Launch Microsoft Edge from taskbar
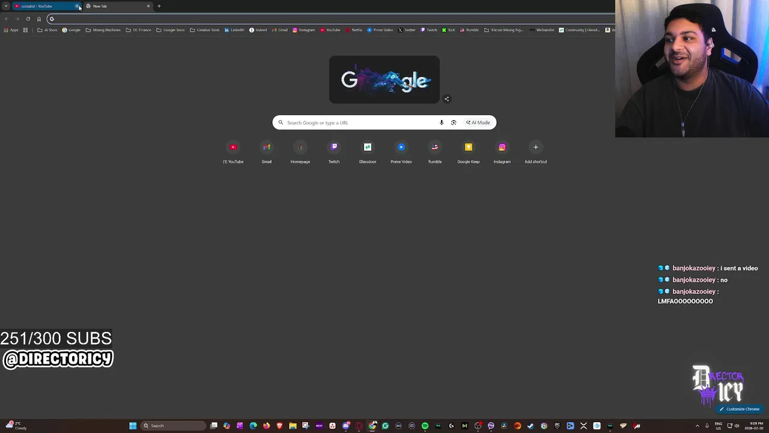Viewport: 769px width, 433px height. click(x=253, y=426)
